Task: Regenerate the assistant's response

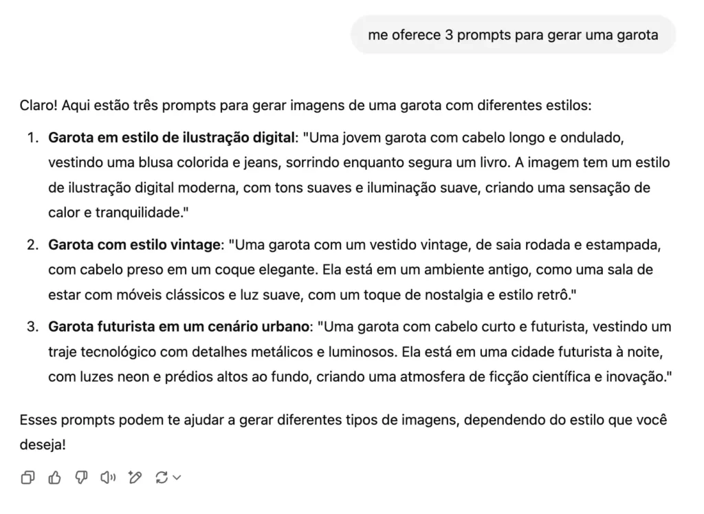Action: [162, 477]
